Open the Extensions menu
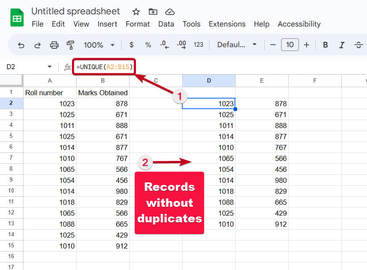The height and width of the screenshot is (270, 367). pyautogui.click(x=227, y=24)
